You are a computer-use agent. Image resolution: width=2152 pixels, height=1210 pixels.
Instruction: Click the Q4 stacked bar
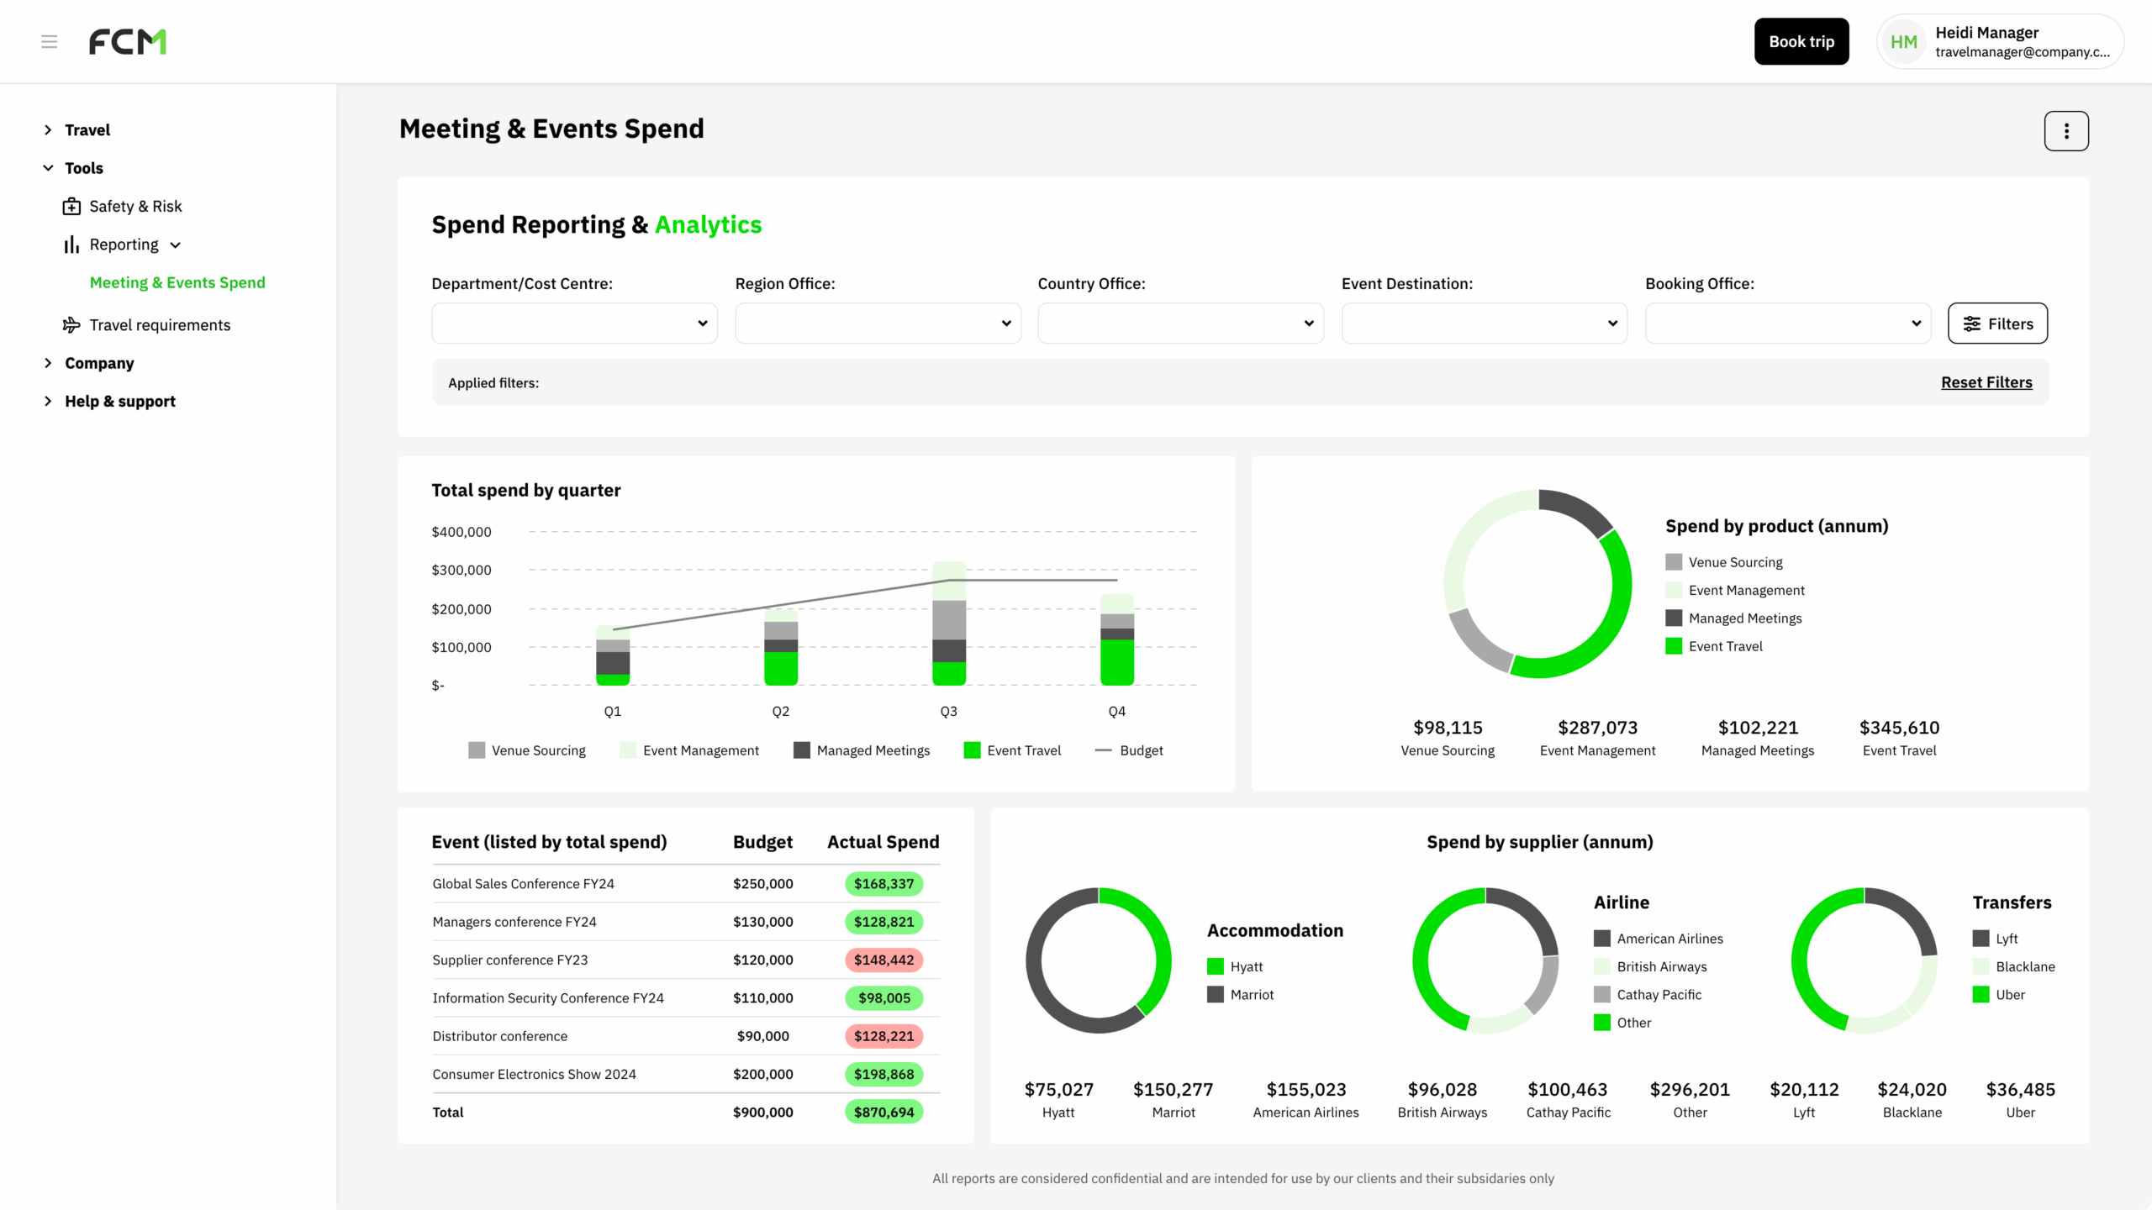tap(1117, 639)
